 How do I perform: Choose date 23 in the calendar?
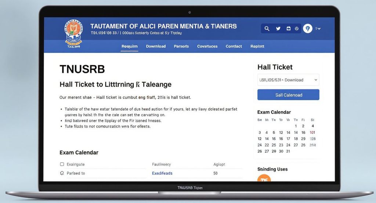[x=281, y=145]
